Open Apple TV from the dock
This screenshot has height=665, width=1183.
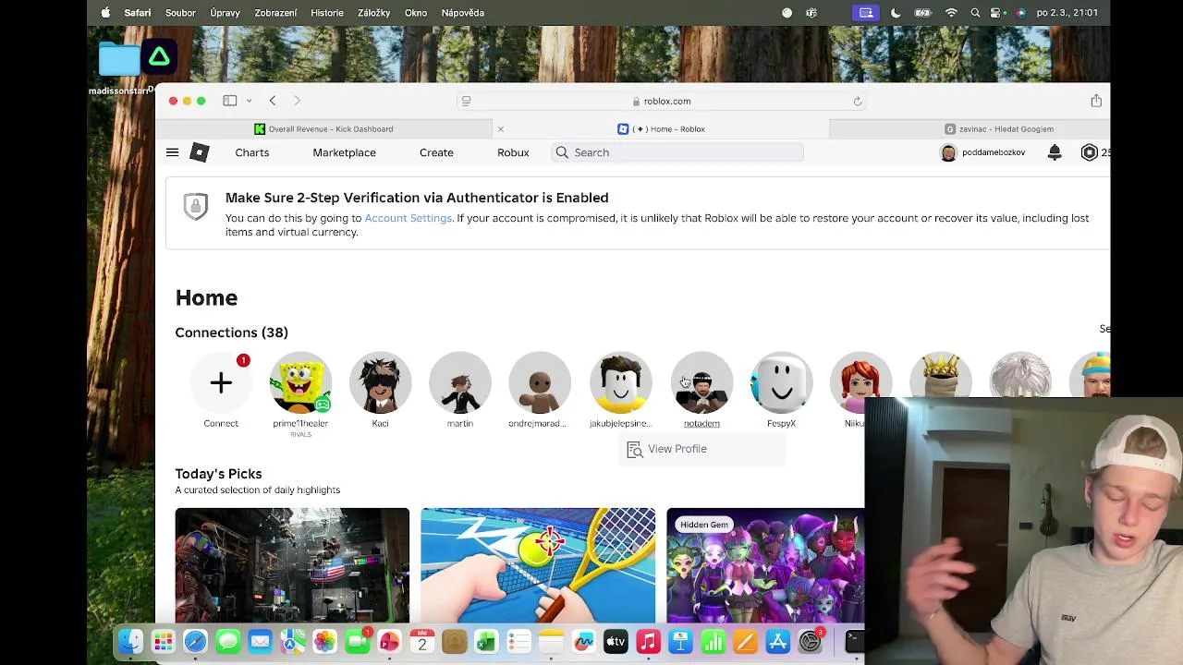tap(616, 641)
